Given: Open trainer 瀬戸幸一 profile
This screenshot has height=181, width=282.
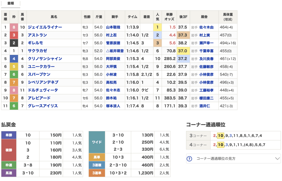Looking at the screenshot, I should click(x=207, y=43).
